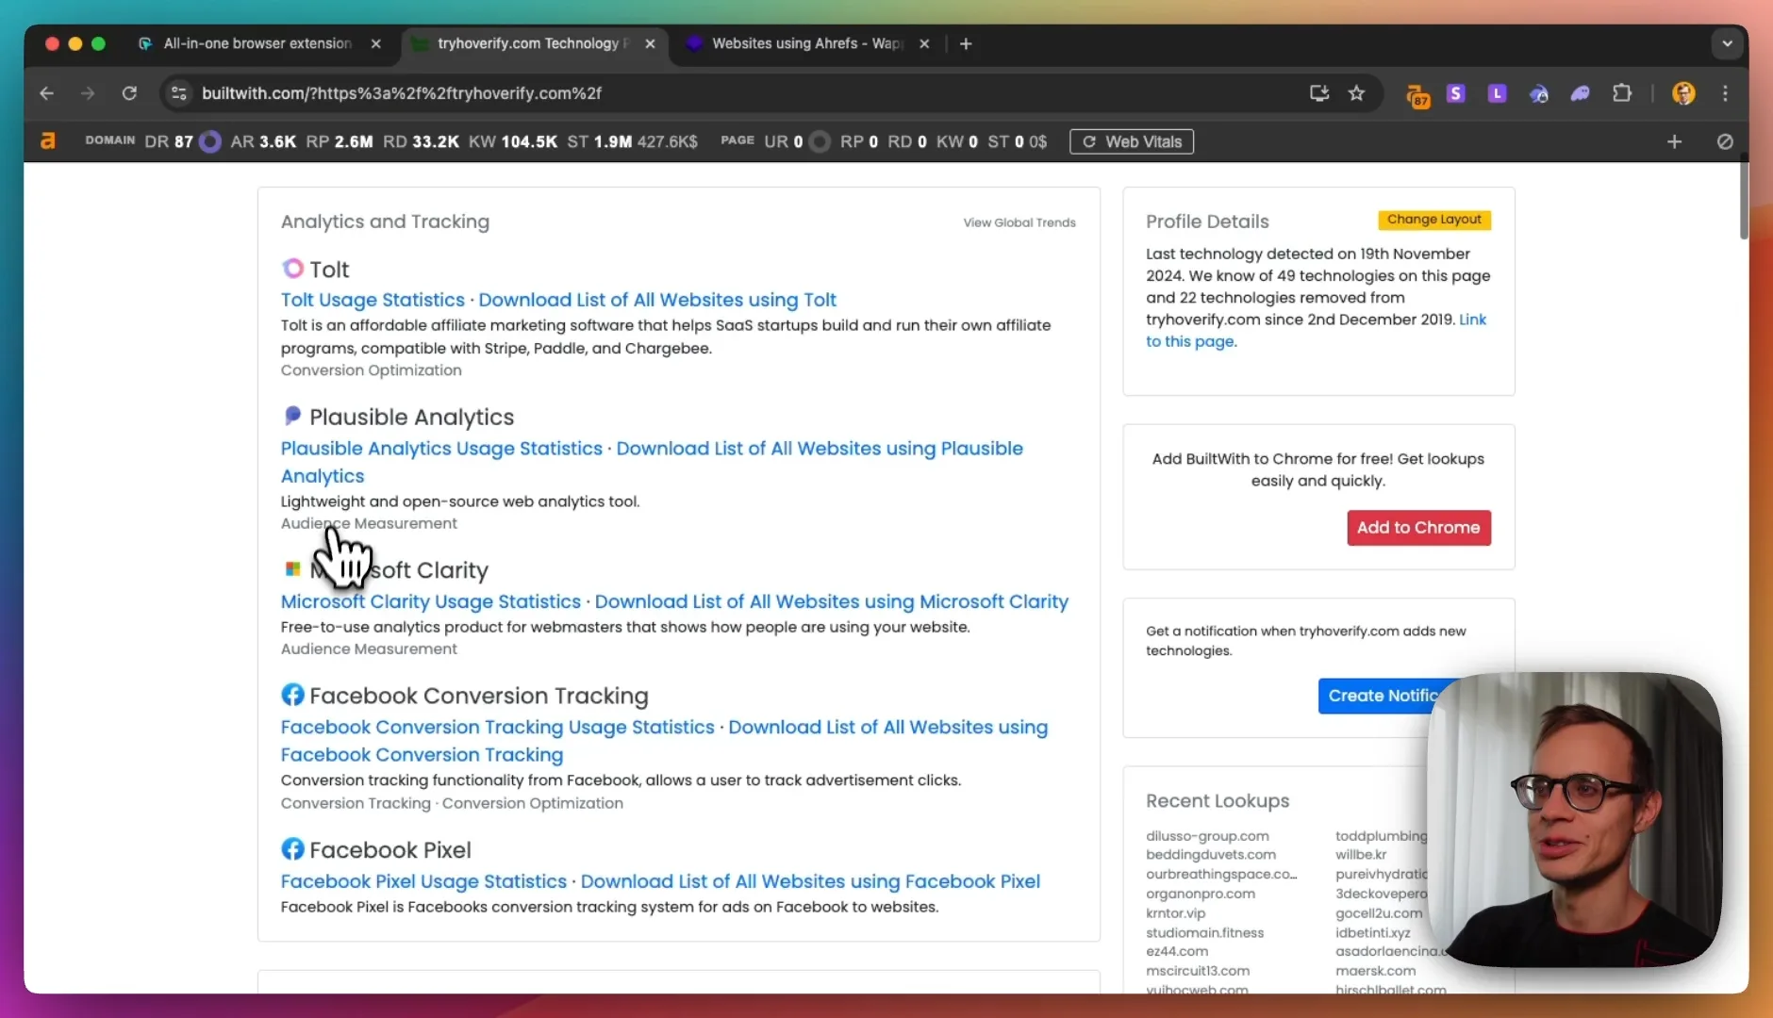
Task: Open the Extensions puzzle-piece menu
Action: pos(1622,93)
